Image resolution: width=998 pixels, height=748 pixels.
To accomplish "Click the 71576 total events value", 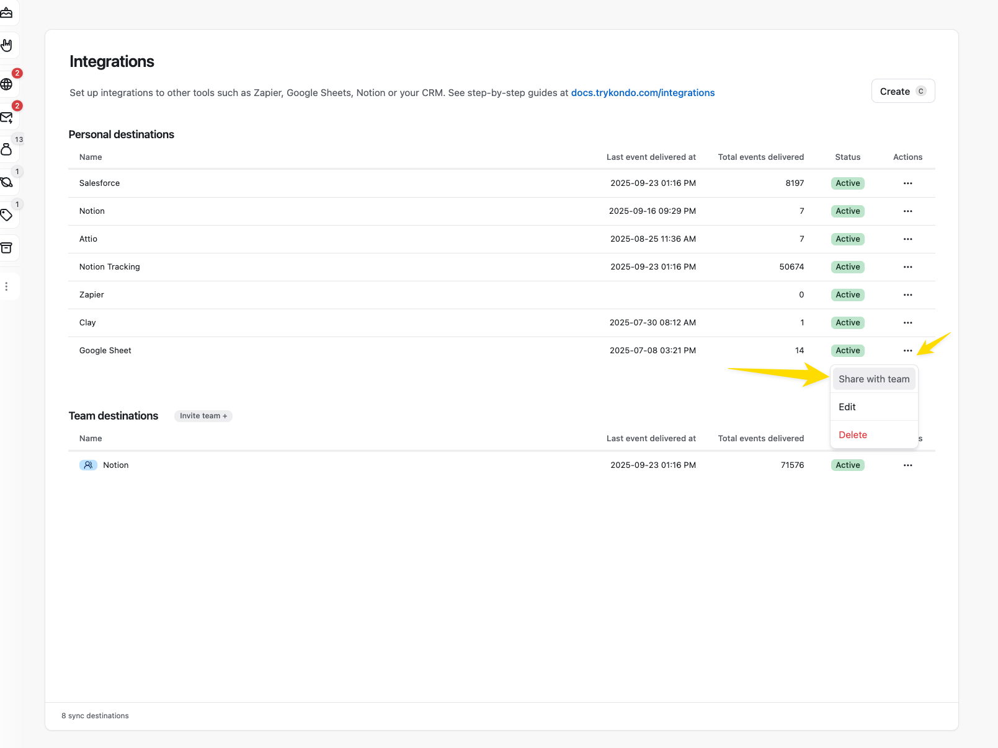I will click(x=792, y=465).
